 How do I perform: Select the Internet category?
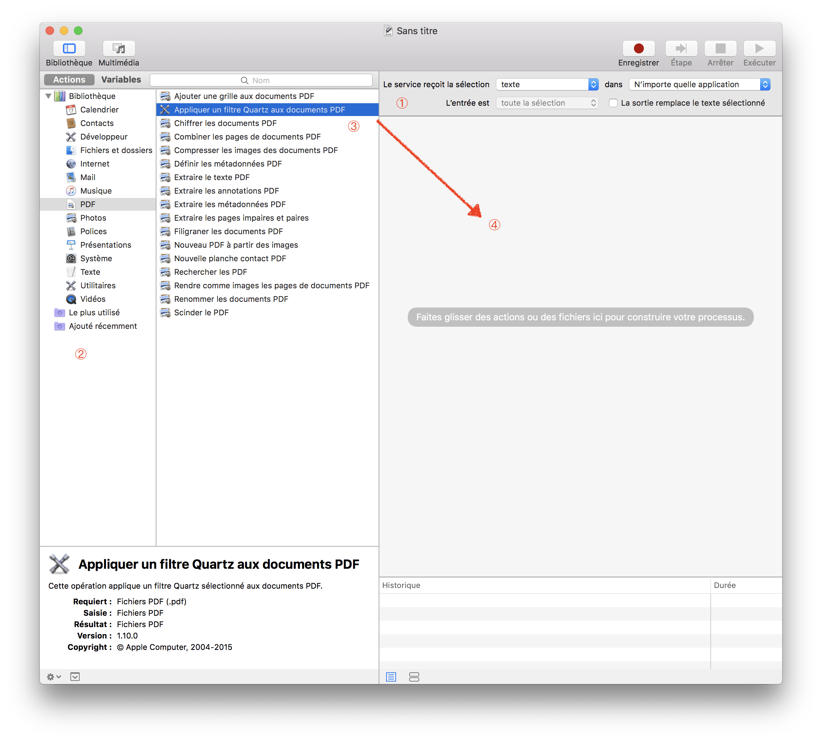98,164
